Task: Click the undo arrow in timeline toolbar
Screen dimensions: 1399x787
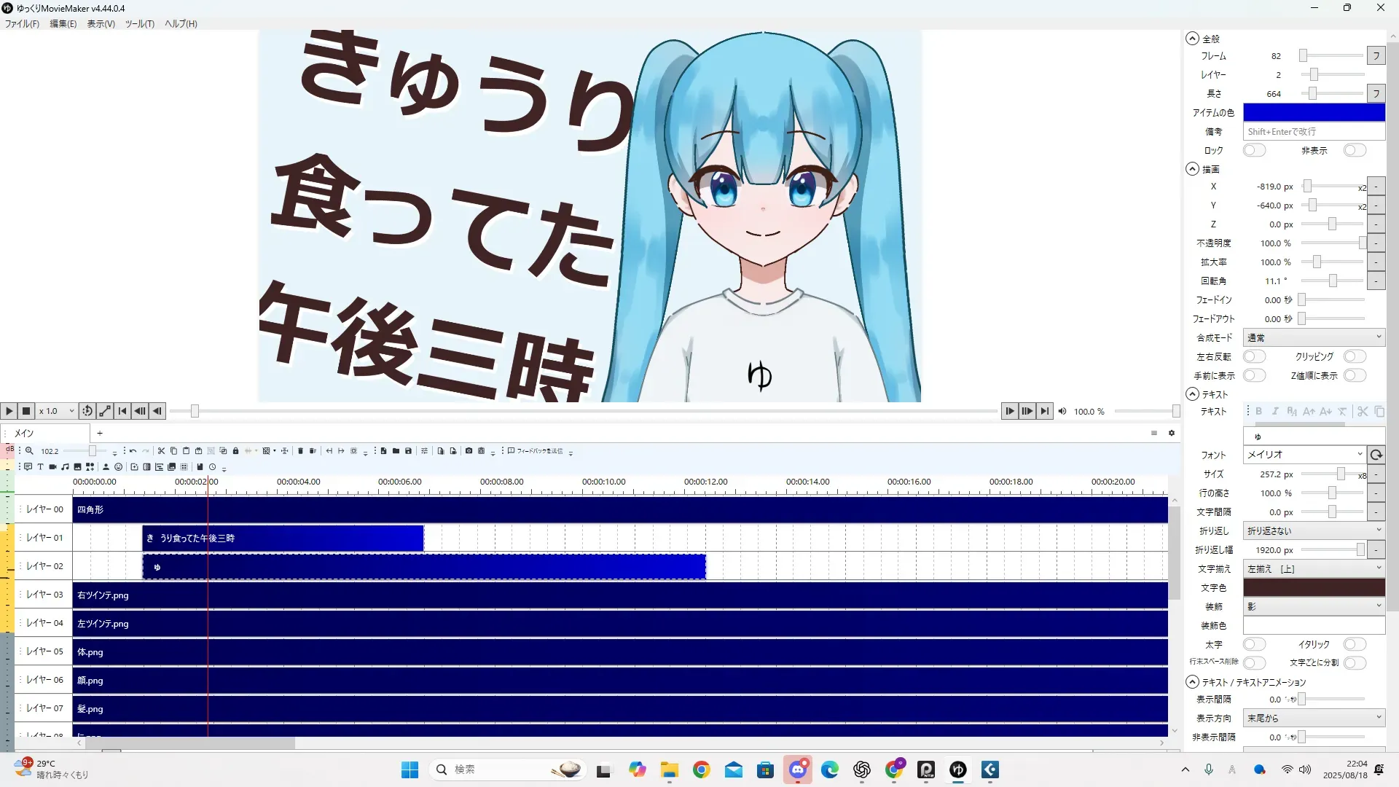Action: 133,451
